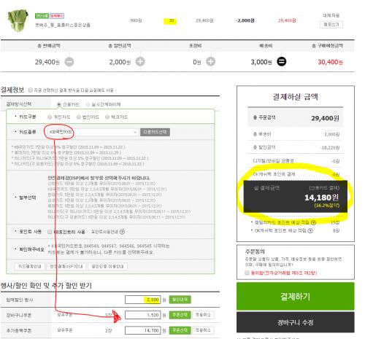365x339 pixels.
Task: Check the save-payment-method box beside 결제정보
Action: (x=31, y=90)
